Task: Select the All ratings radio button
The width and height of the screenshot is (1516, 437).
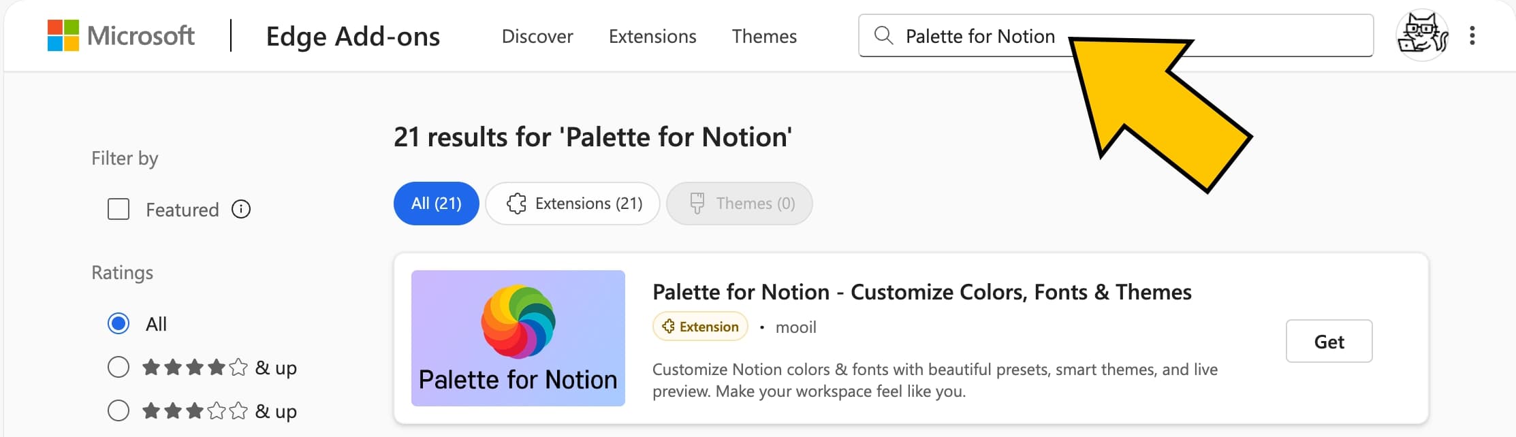Action: [x=119, y=323]
